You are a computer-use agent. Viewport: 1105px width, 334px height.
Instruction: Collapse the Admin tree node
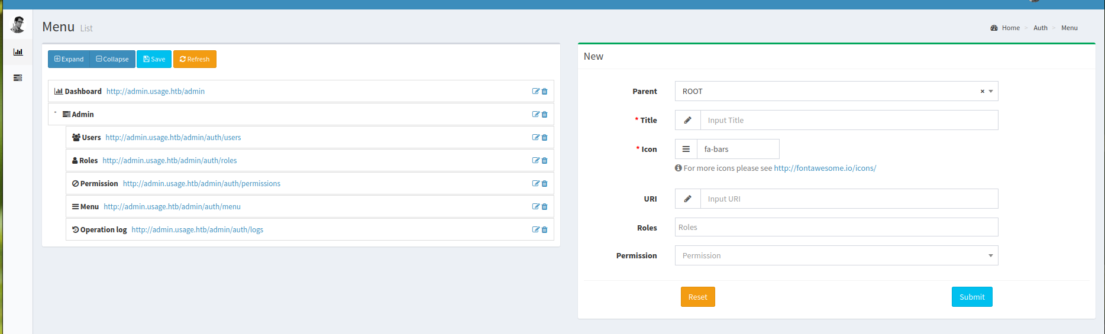tap(55, 112)
